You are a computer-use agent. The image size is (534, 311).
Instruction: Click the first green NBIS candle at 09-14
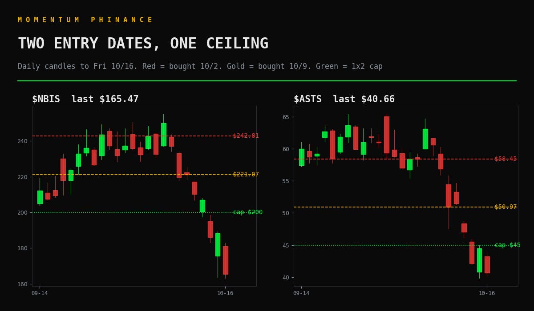[x=40, y=197]
